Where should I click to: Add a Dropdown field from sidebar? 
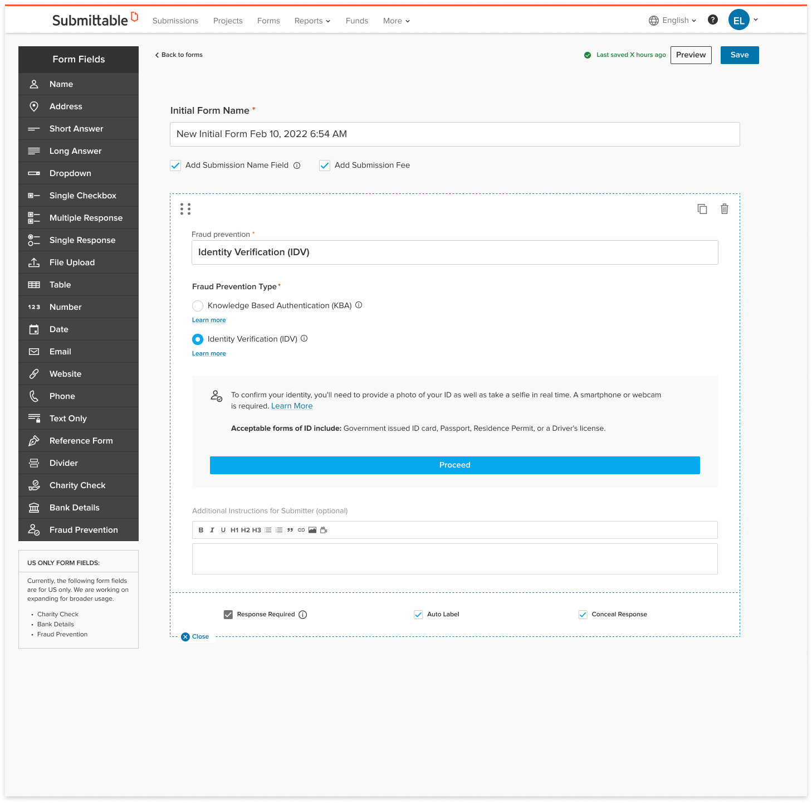[79, 173]
